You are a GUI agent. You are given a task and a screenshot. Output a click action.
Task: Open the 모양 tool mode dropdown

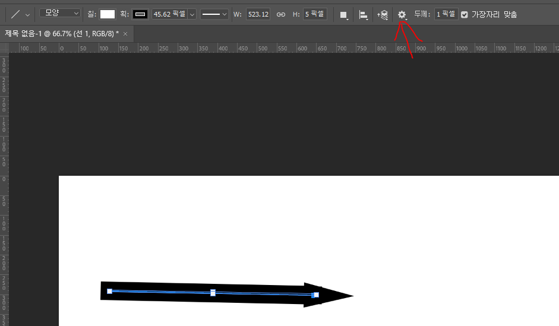point(59,13)
